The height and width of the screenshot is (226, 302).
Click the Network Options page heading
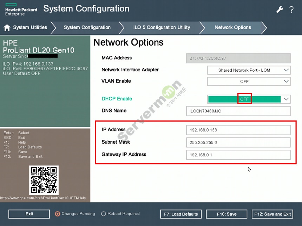[x=129, y=43]
